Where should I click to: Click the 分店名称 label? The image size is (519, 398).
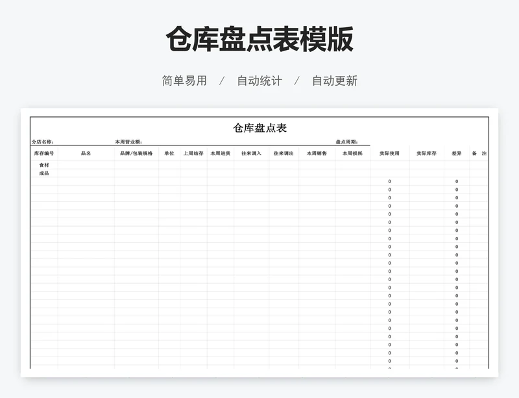pos(43,142)
